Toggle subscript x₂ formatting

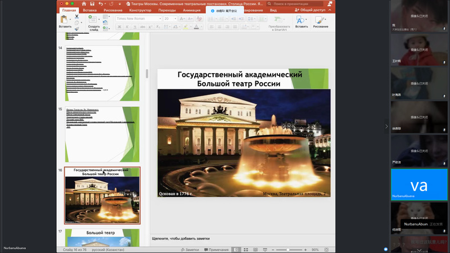[158, 26]
